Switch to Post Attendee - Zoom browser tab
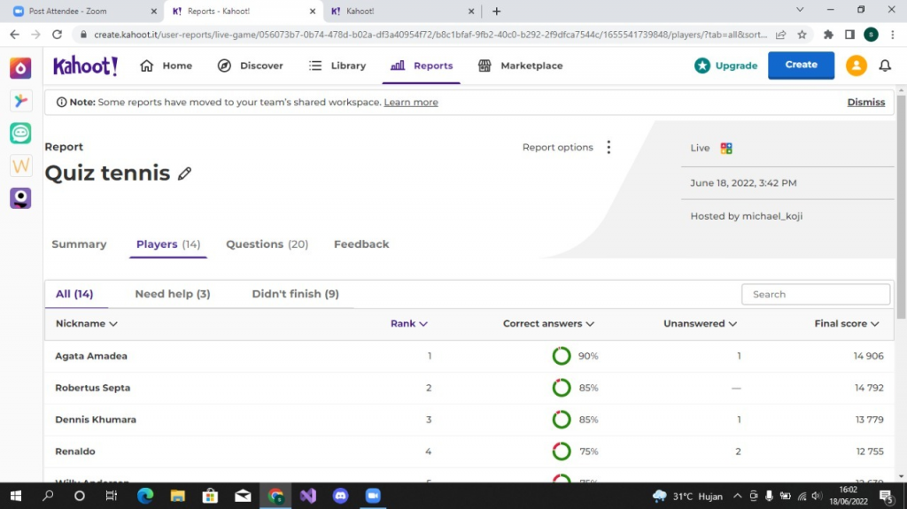The image size is (907, 509). pyautogui.click(x=82, y=11)
